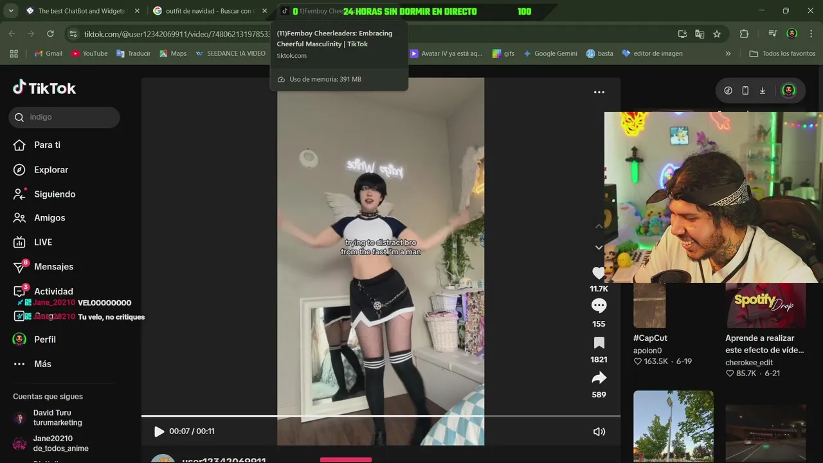The image size is (823, 463).
Task: Open Google Gemini bookmark
Action: [x=550, y=53]
